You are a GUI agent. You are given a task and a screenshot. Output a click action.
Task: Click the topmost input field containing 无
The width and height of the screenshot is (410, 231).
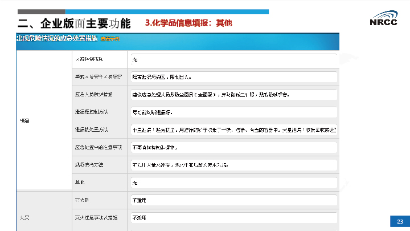[234, 59]
